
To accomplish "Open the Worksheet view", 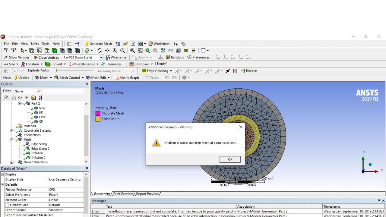I will [x=159, y=44].
